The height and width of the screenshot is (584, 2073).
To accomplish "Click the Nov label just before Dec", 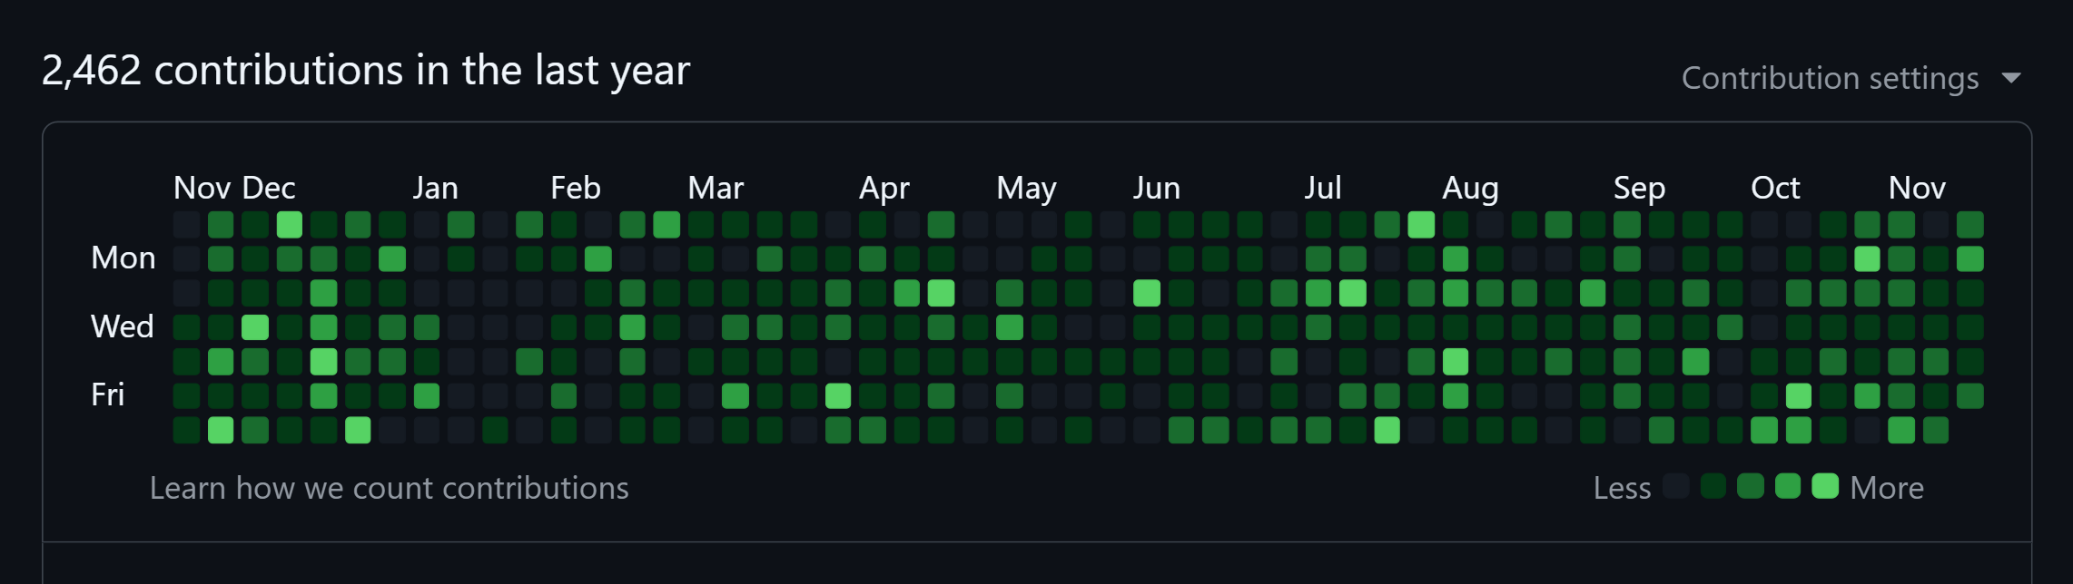I will pos(202,188).
